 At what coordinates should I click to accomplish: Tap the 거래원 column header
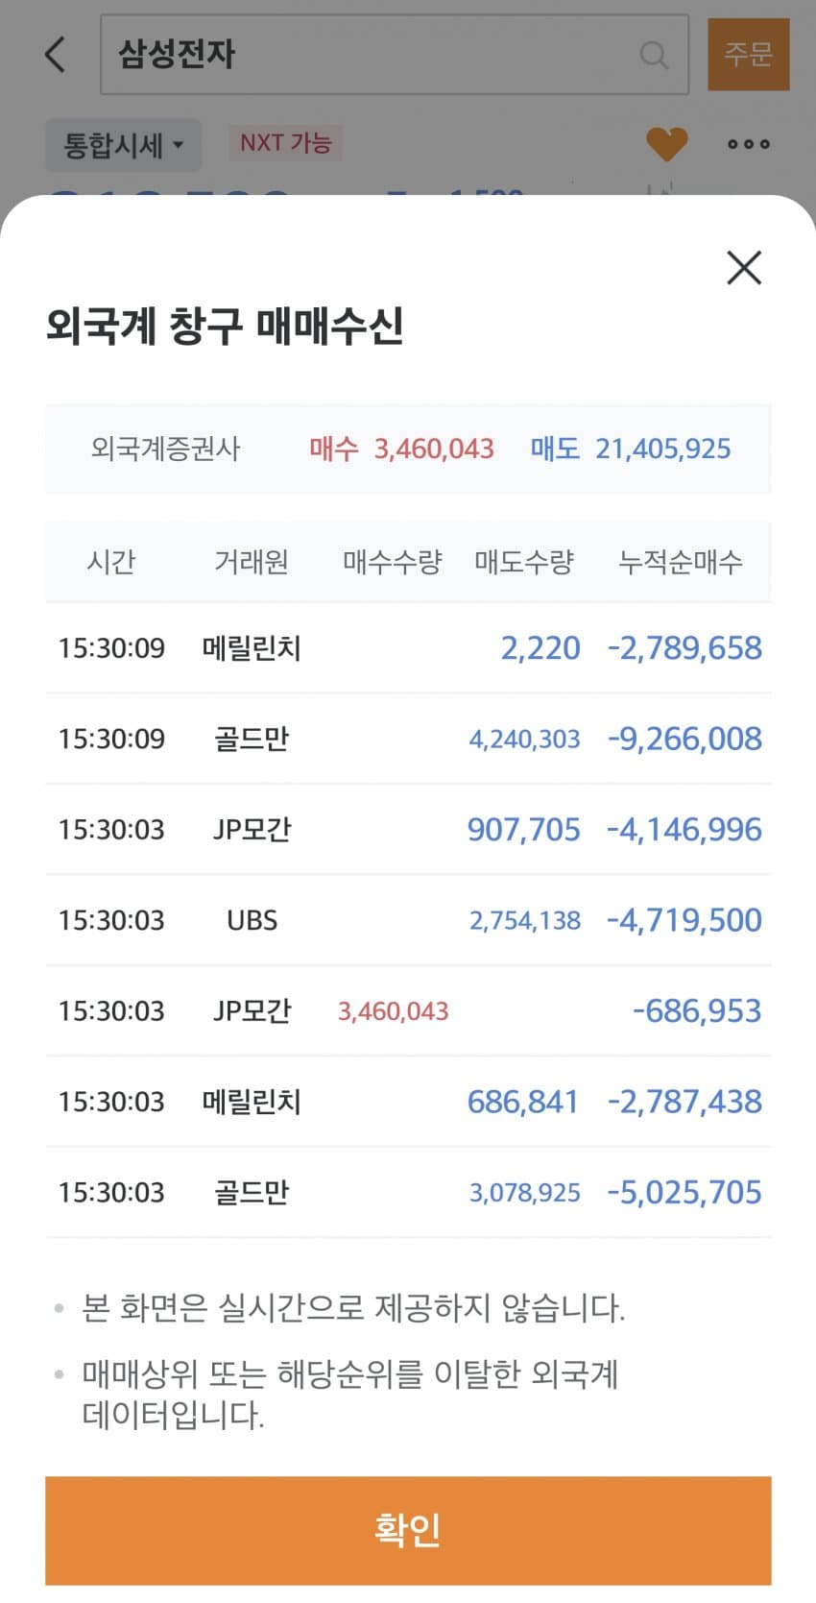tap(251, 562)
